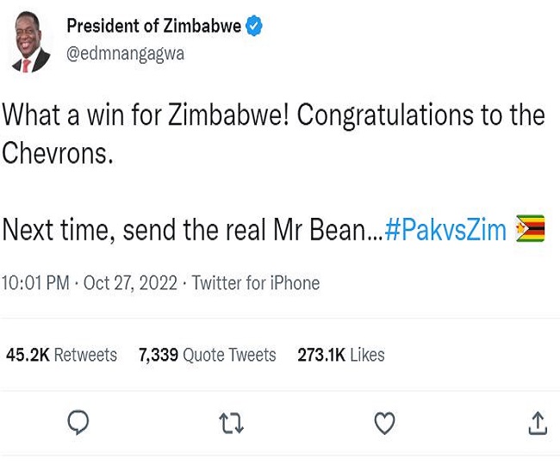Click the "What a win for Zimbabwe!" text
560x465 pixels.
tap(146, 115)
